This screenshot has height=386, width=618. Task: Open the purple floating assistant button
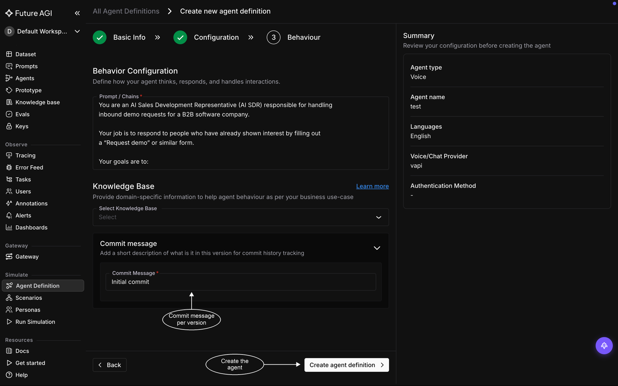[x=604, y=346]
